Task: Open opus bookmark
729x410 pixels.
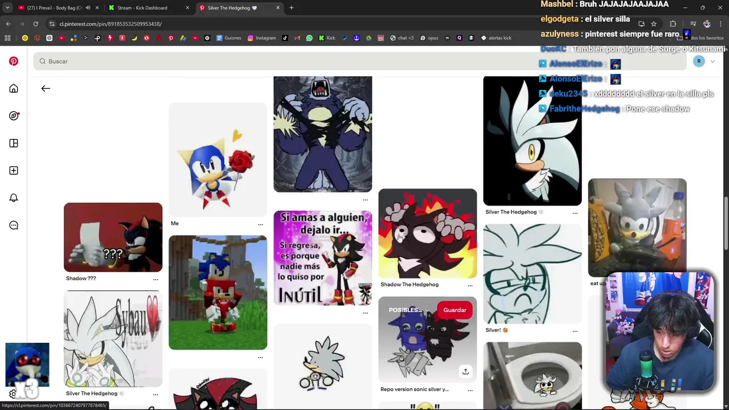Action: (429, 38)
